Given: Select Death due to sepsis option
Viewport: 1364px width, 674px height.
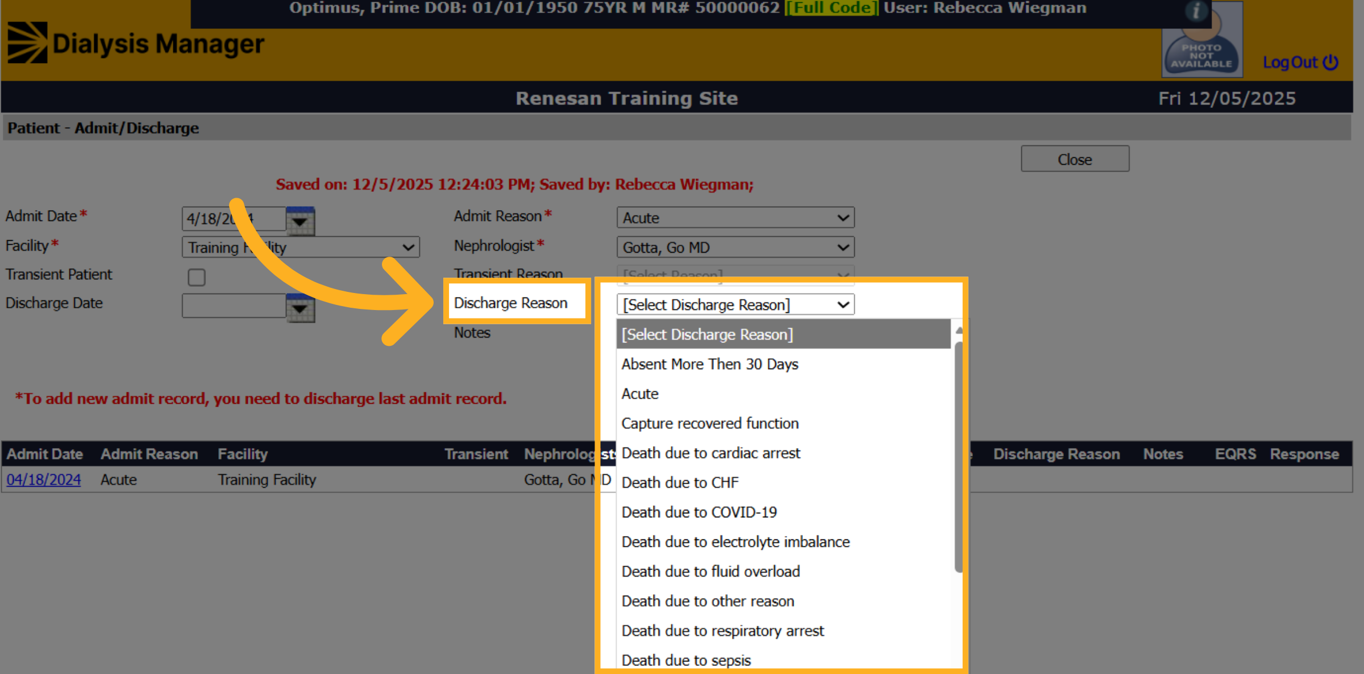Looking at the screenshot, I should click(x=783, y=660).
